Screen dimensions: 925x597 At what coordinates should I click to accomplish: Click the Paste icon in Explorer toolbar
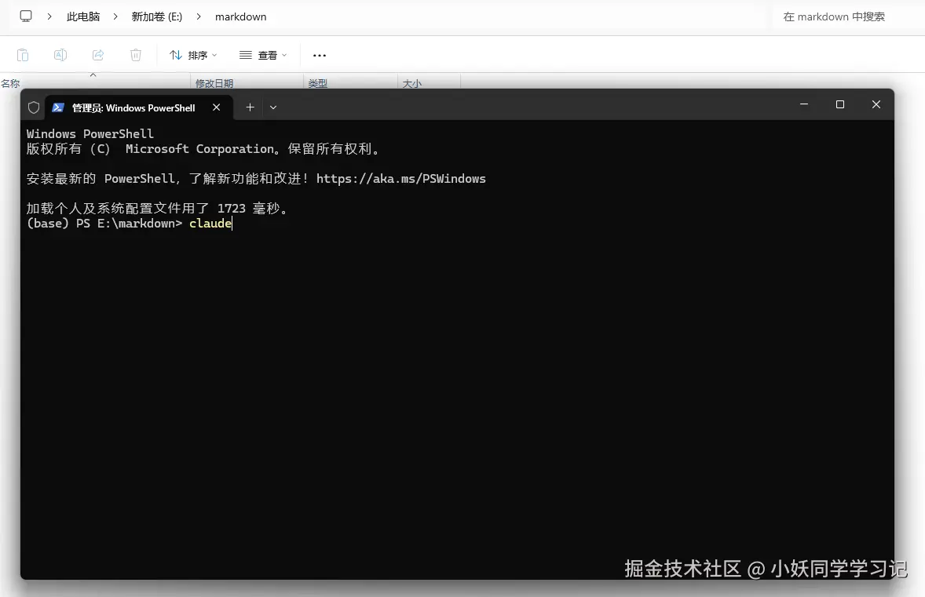coord(23,55)
